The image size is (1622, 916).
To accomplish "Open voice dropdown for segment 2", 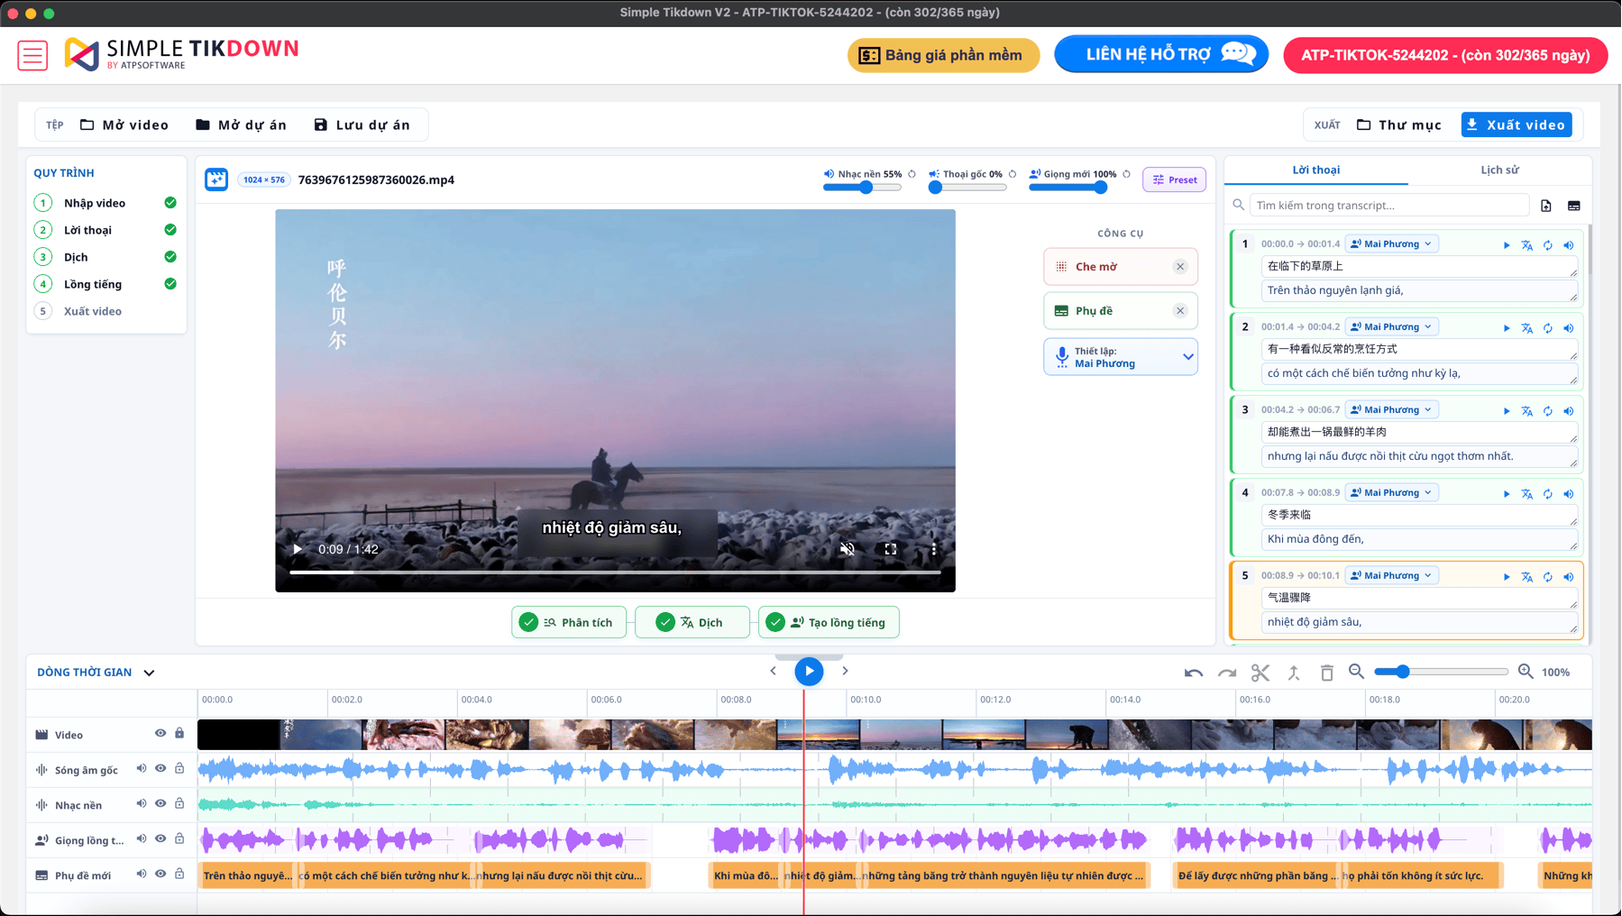I will 1391,327.
